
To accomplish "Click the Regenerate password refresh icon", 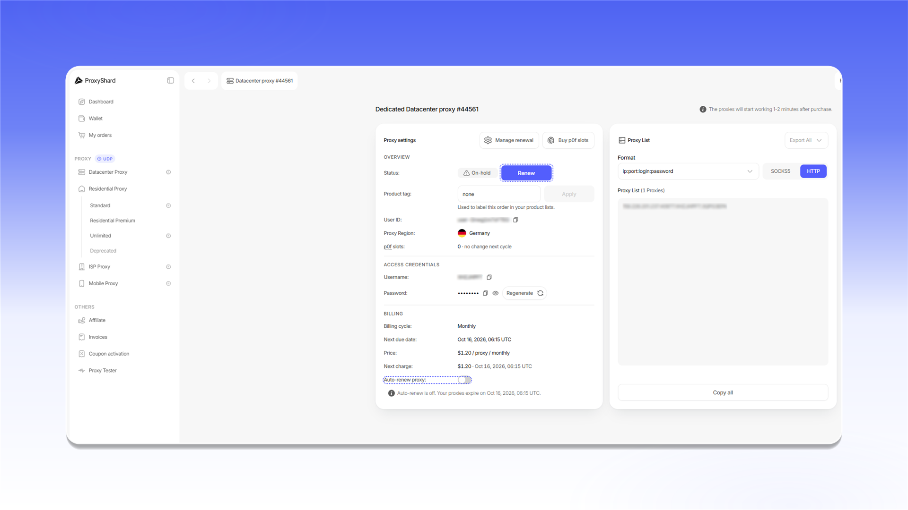I will tap(540, 293).
